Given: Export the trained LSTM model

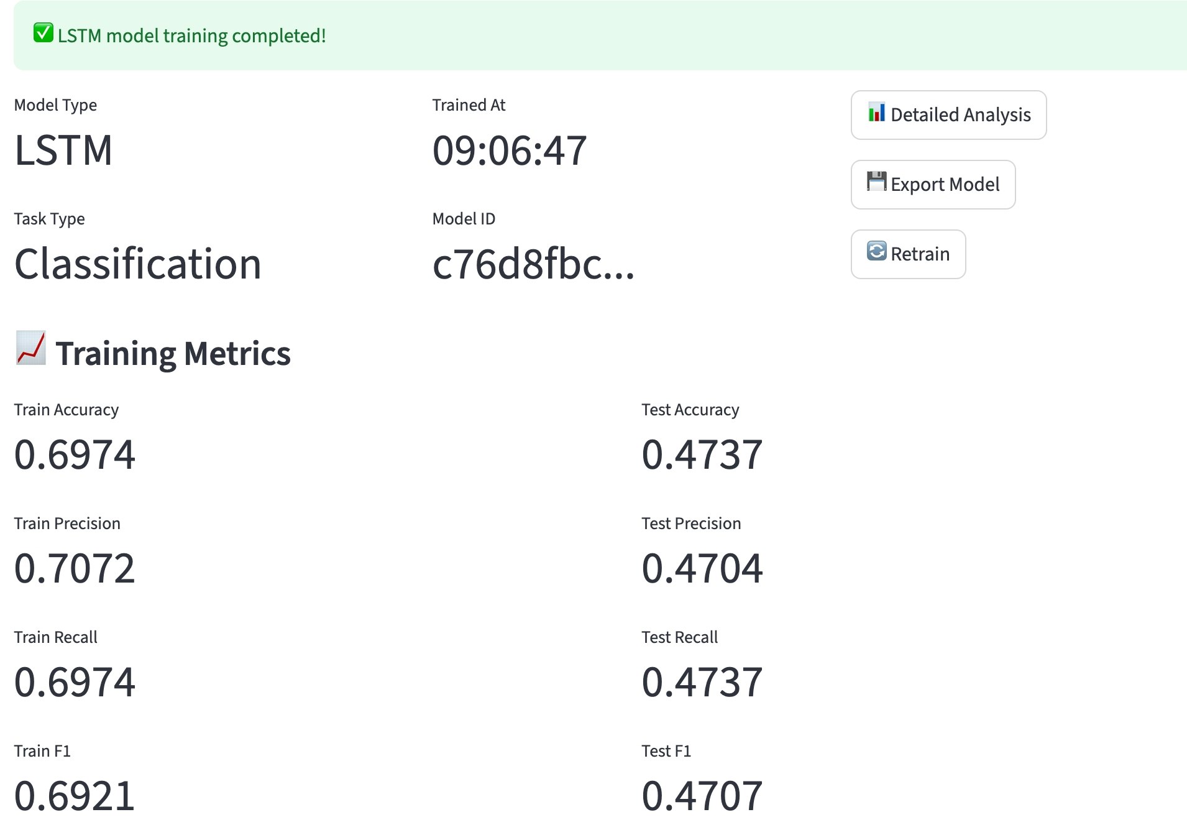Looking at the screenshot, I should pos(933,184).
